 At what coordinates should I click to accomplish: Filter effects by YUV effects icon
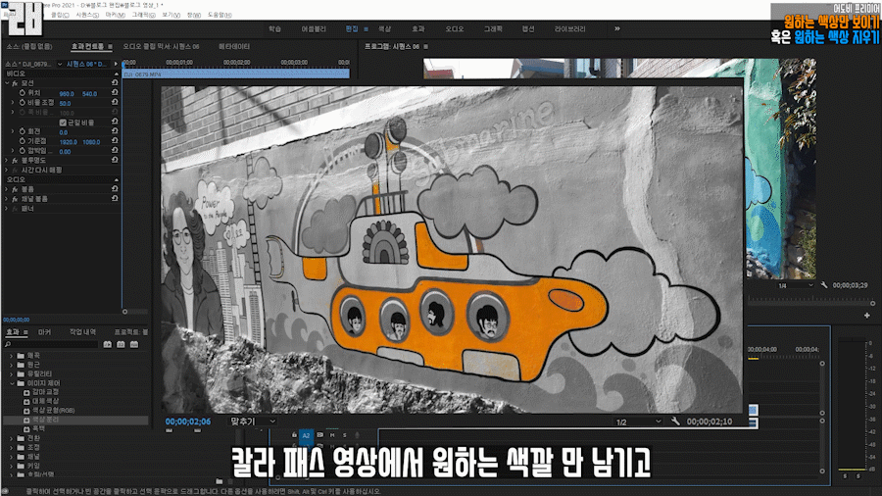(x=134, y=344)
